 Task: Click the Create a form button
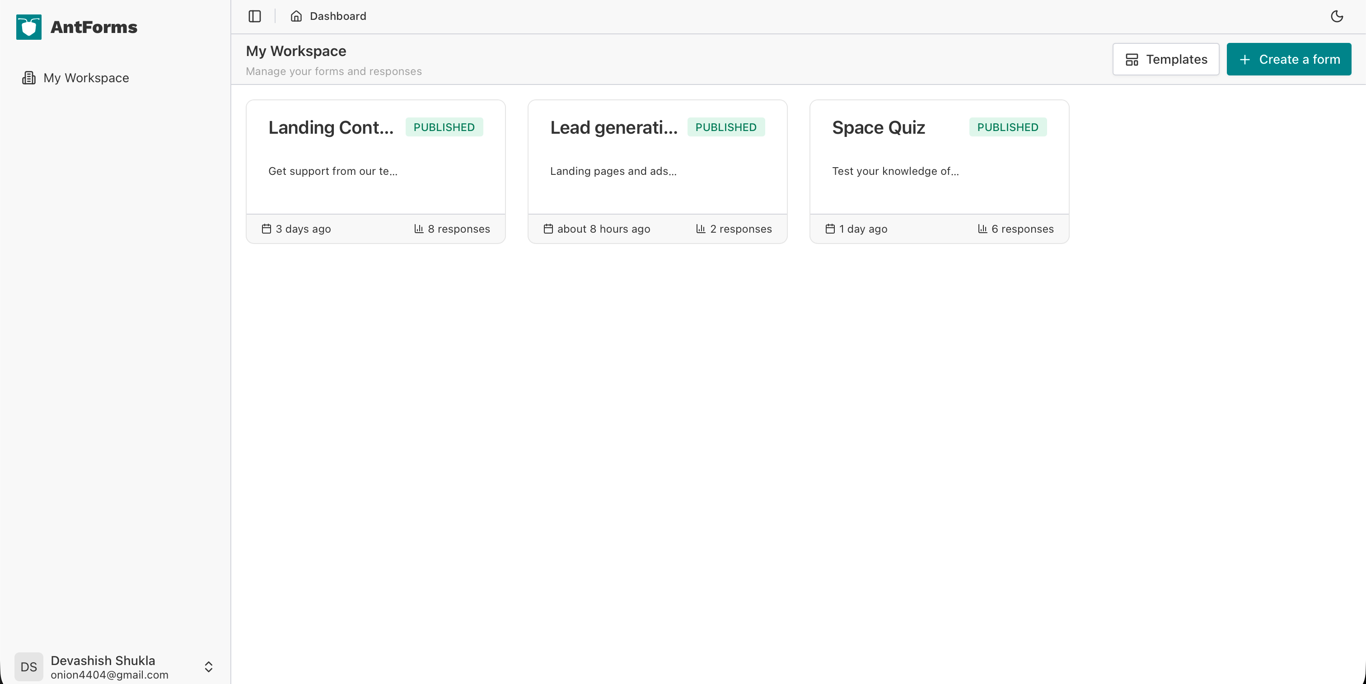1289,59
